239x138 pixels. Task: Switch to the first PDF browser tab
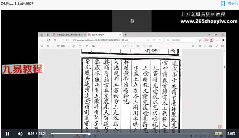coord(68,35)
